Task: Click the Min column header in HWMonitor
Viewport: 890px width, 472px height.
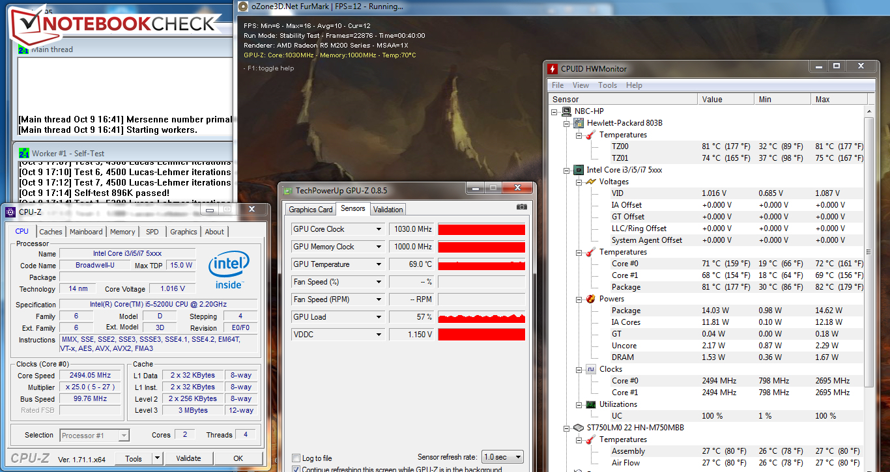Action: pos(783,100)
